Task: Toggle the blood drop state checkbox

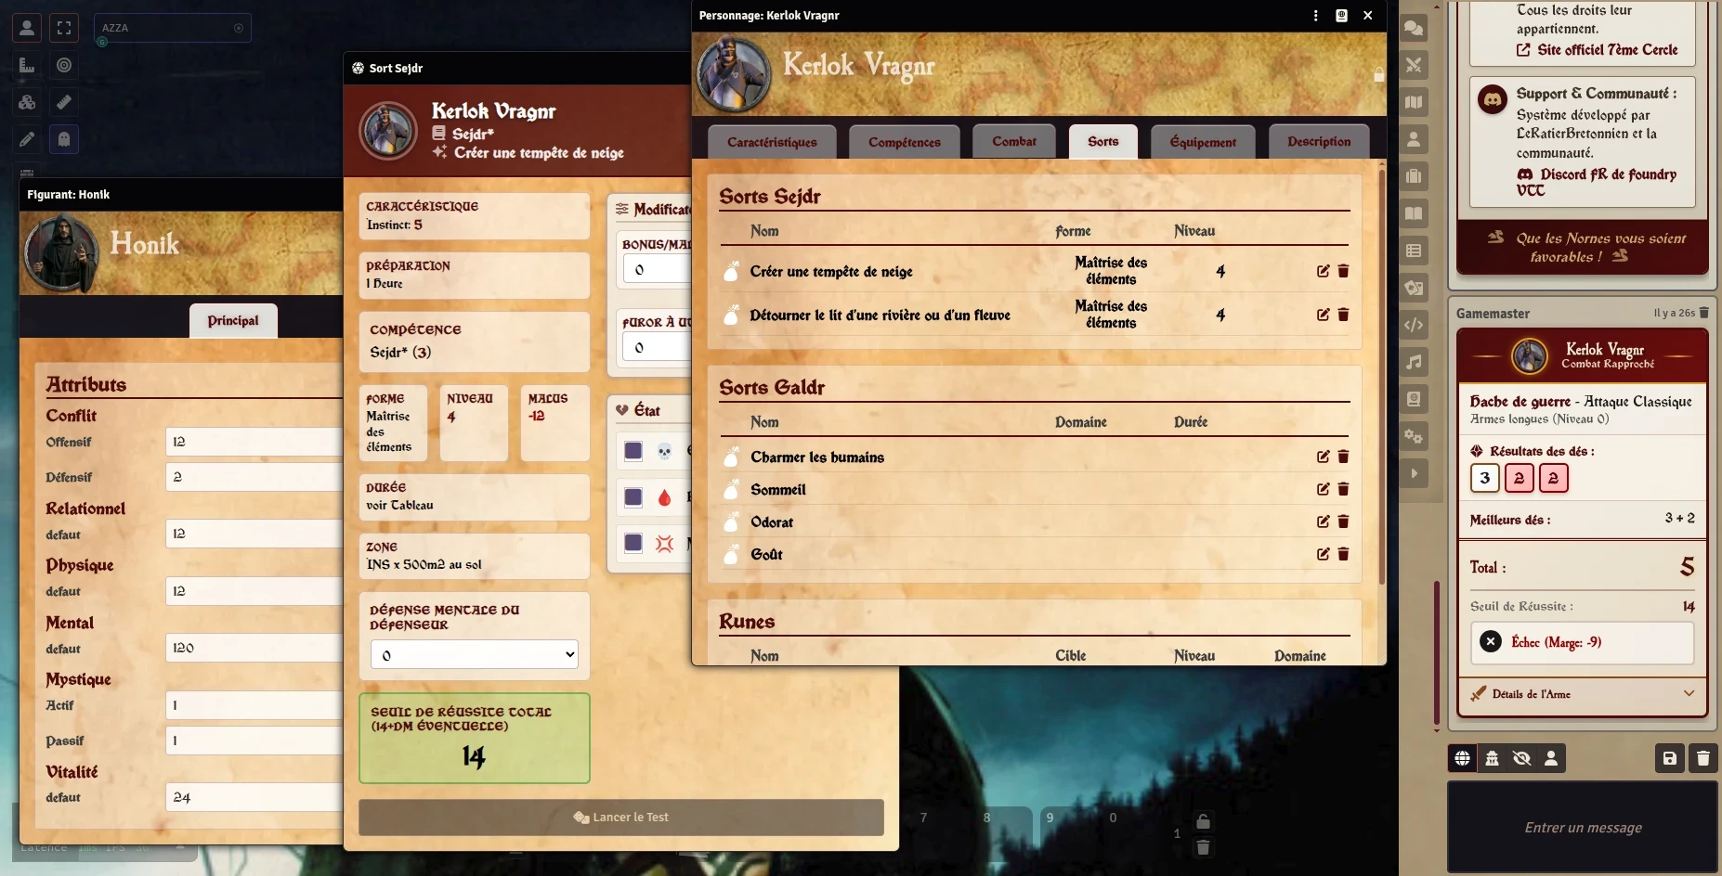Action: 633,497
